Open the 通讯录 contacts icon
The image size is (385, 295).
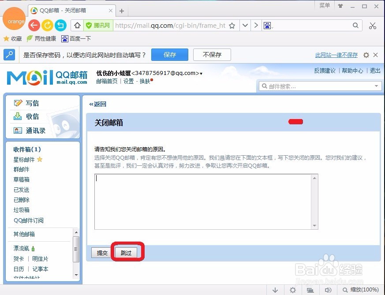click(x=18, y=131)
